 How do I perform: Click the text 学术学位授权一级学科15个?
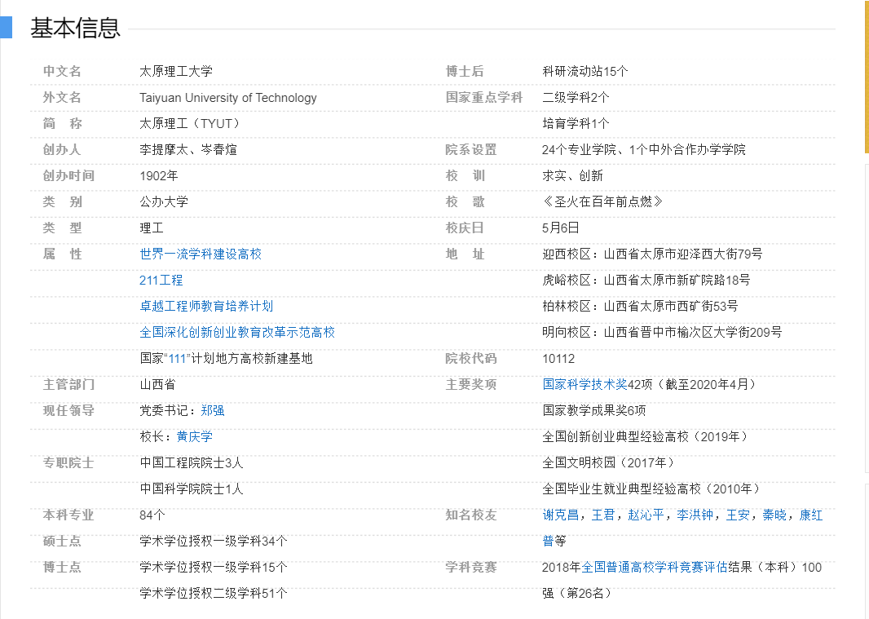click(x=214, y=567)
